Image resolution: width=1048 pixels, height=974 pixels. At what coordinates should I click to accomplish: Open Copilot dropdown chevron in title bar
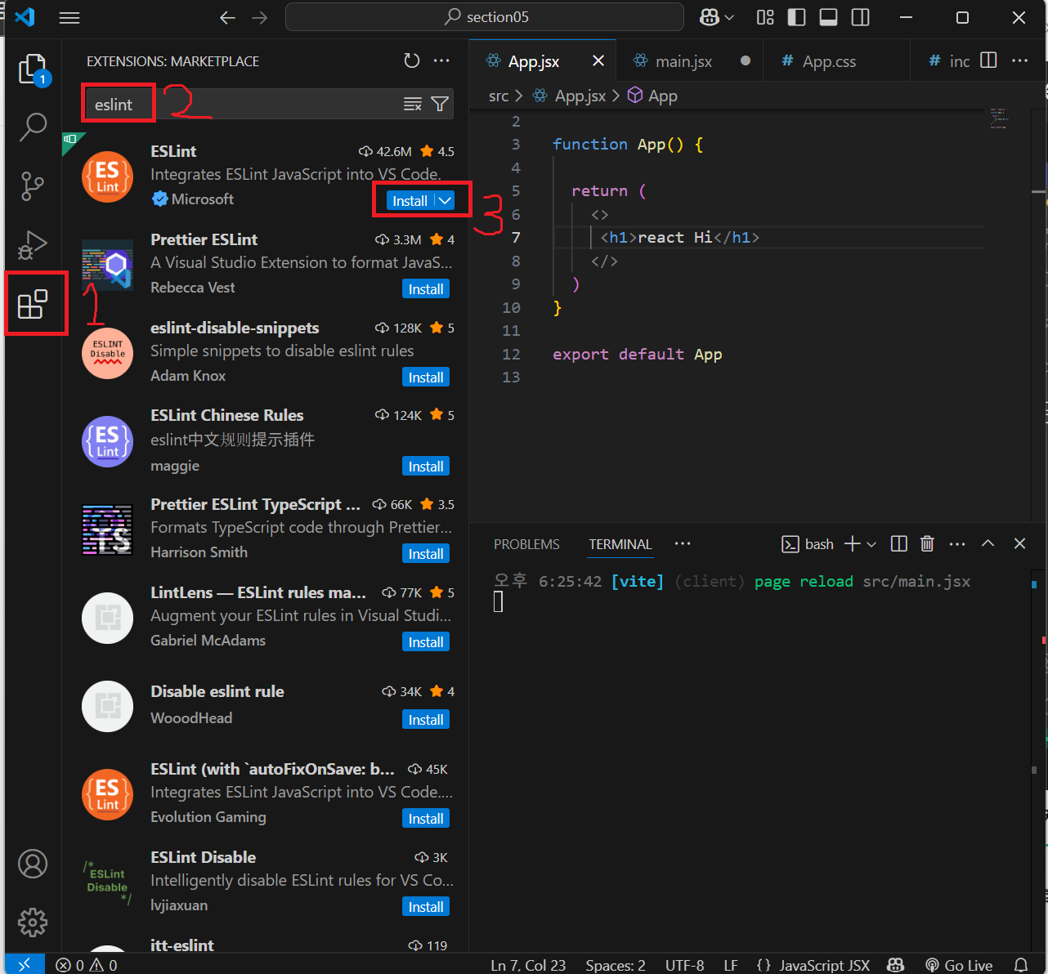729,17
